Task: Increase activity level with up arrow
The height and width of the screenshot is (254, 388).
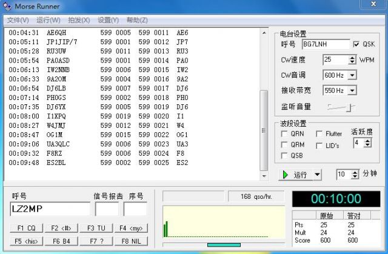Action: 368,141
